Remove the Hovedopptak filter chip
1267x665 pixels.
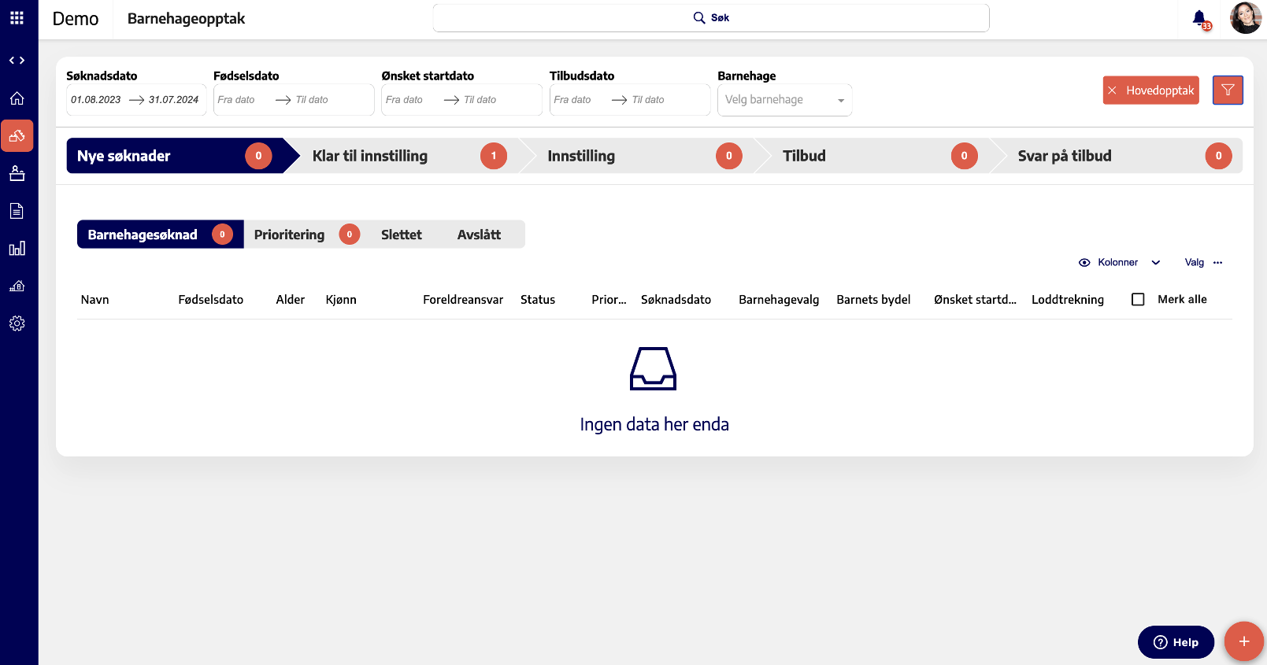(1113, 91)
